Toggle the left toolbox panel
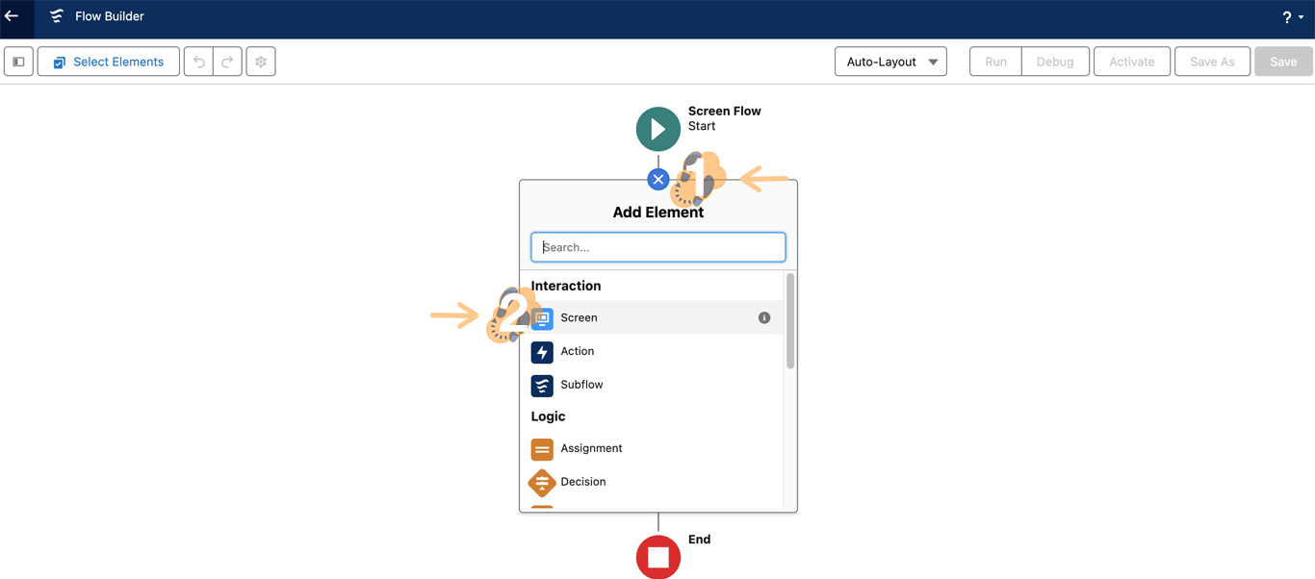Viewport: 1315px width, 579px height. click(18, 62)
